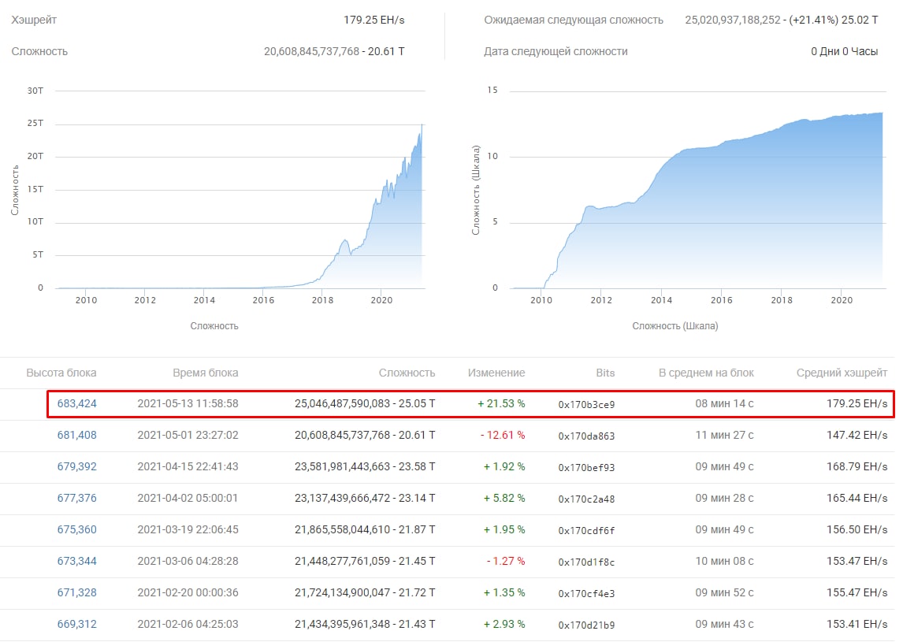Click the 'Высота блока' column header

pos(61,373)
